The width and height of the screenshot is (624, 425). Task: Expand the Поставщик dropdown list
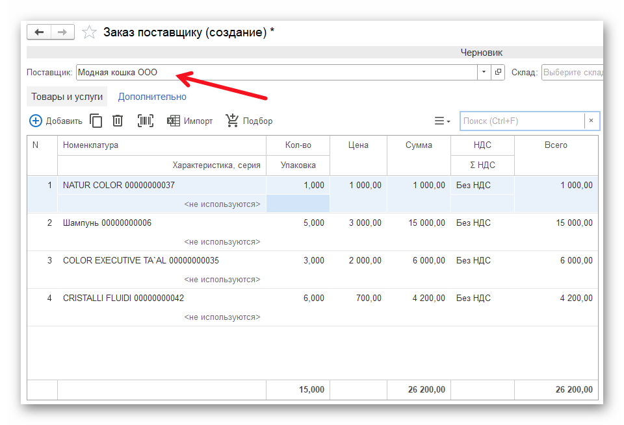[x=484, y=72]
